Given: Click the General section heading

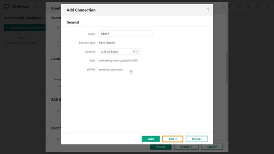Looking at the screenshot, I should (73, 22).
